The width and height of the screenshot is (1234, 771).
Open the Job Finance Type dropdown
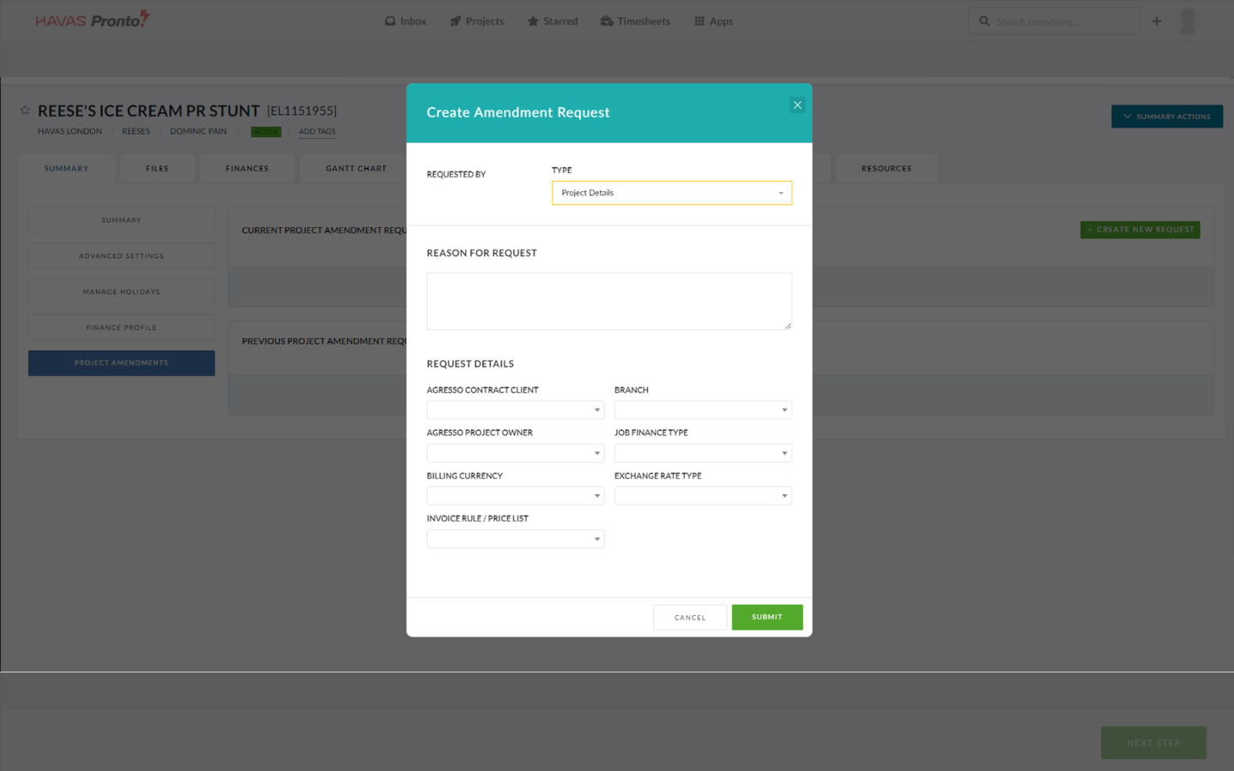[703, 452]
